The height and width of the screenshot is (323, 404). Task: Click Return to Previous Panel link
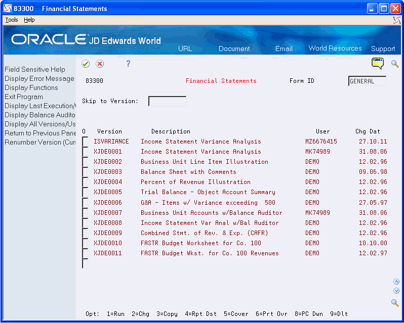point(40,133)
